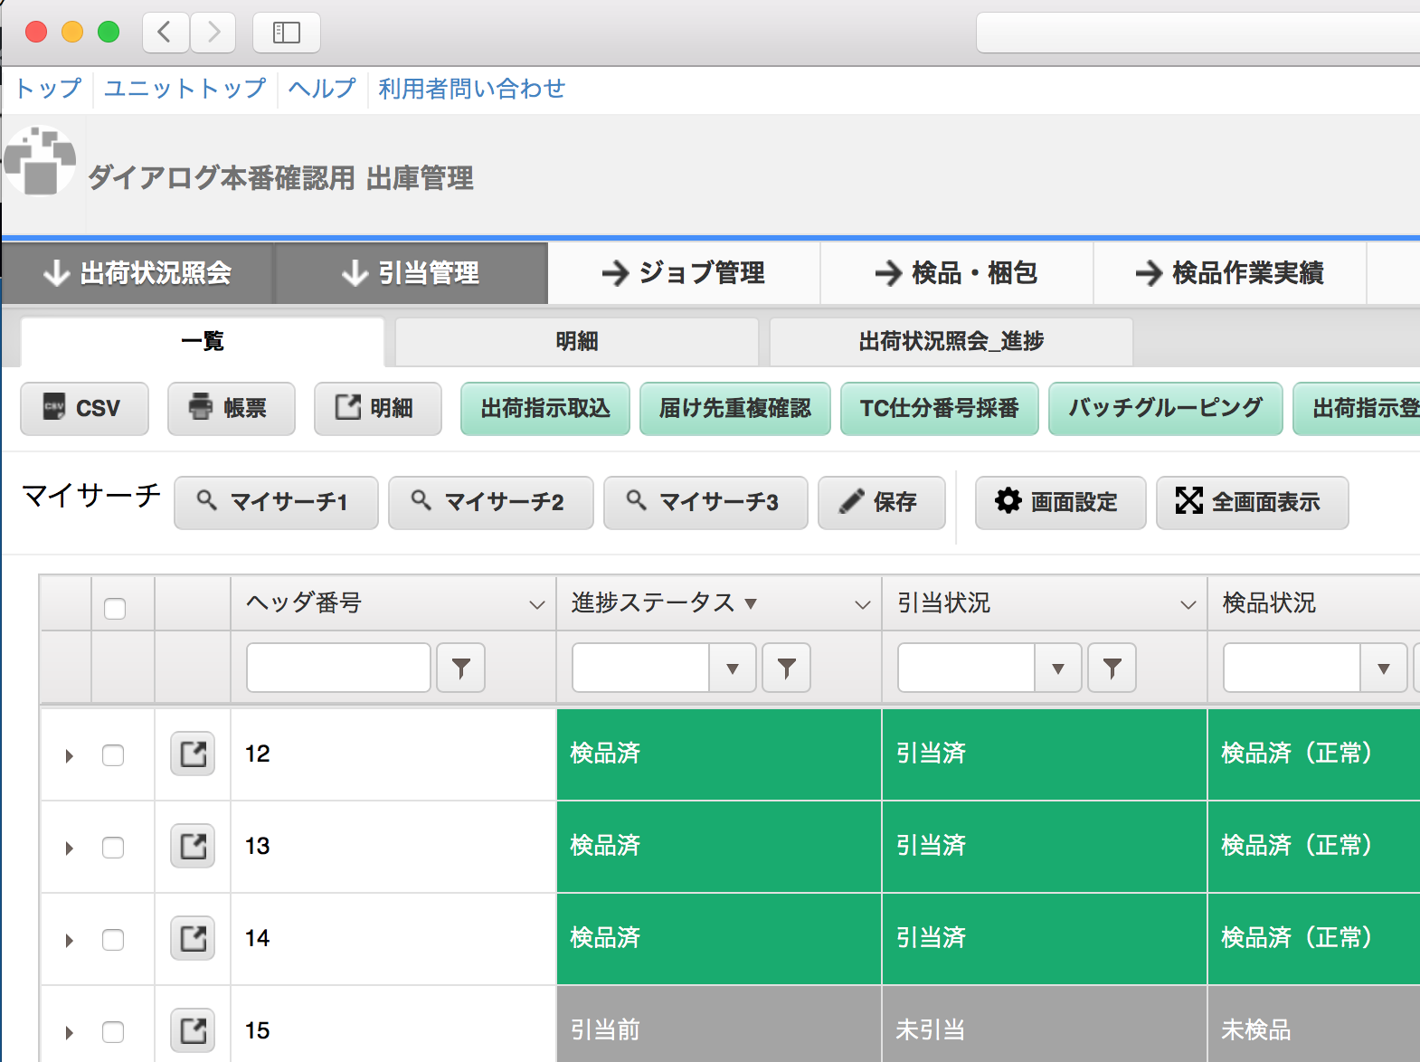Open マイサーチ2 search
Viewport: 1420px width, 1062px height.
click(x=491, y=503)
